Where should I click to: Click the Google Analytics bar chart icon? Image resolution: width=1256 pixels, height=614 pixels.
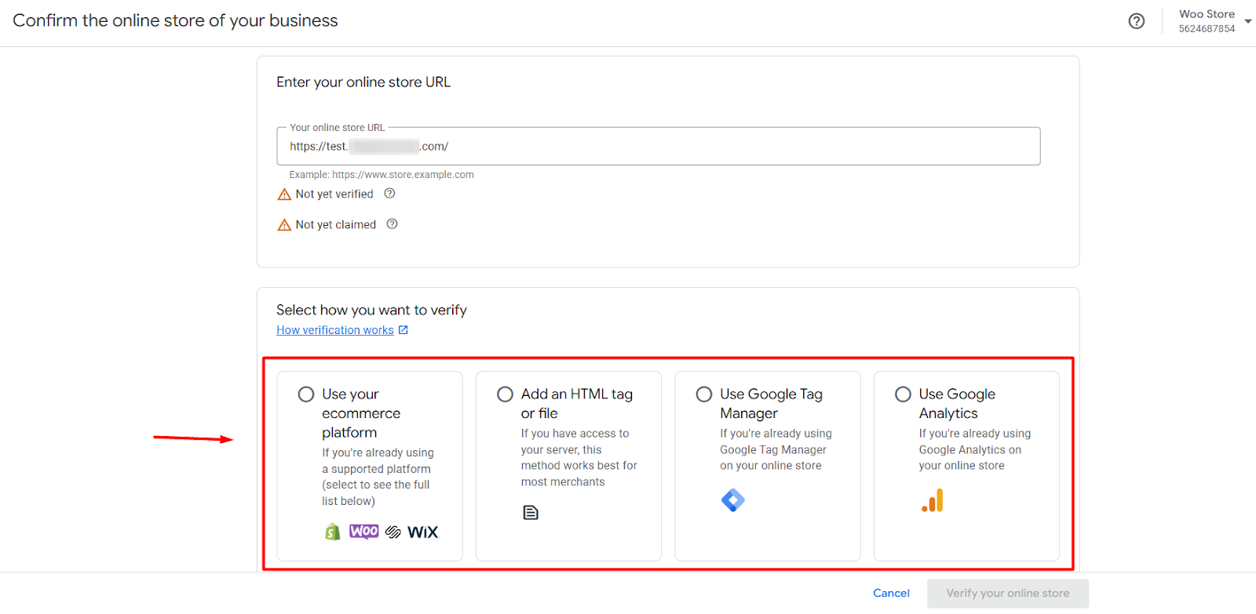pos(933,500)
